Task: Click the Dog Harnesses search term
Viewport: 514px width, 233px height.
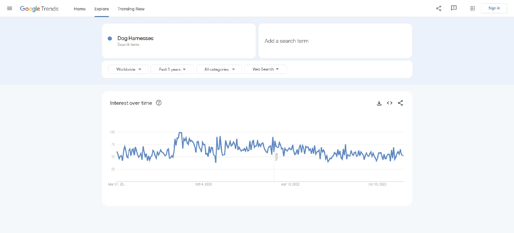Action: [136, 38]
